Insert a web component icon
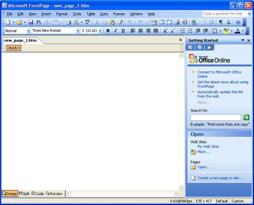This screenshot has height=205, width=254. 154,22
